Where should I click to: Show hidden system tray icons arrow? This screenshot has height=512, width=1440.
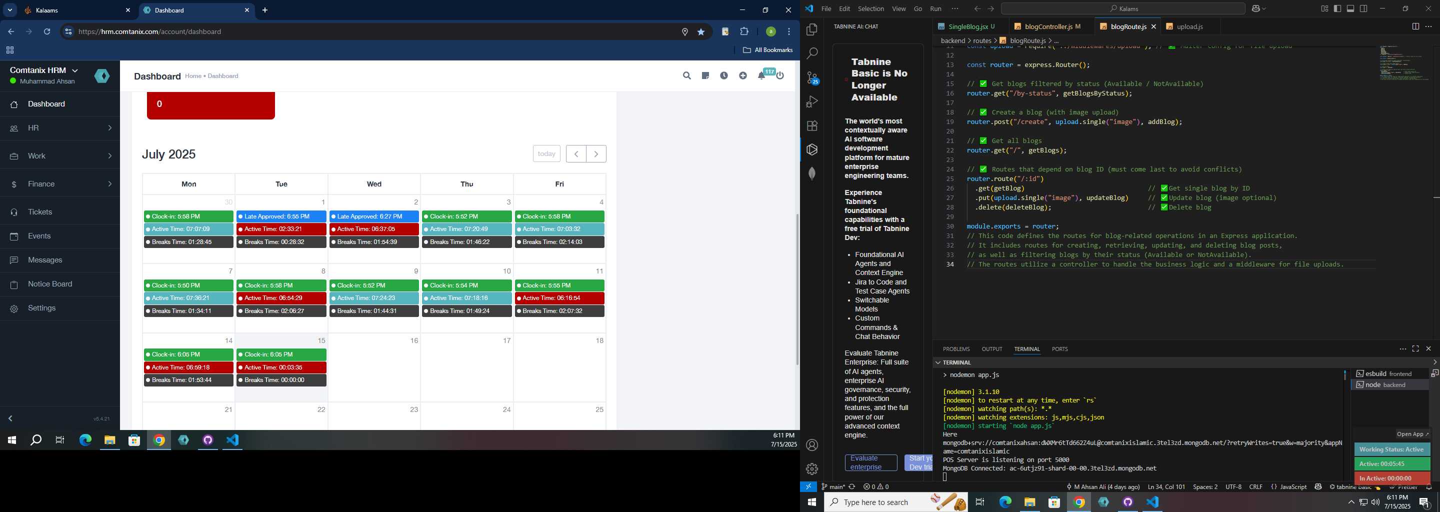tap(1351, 502)
